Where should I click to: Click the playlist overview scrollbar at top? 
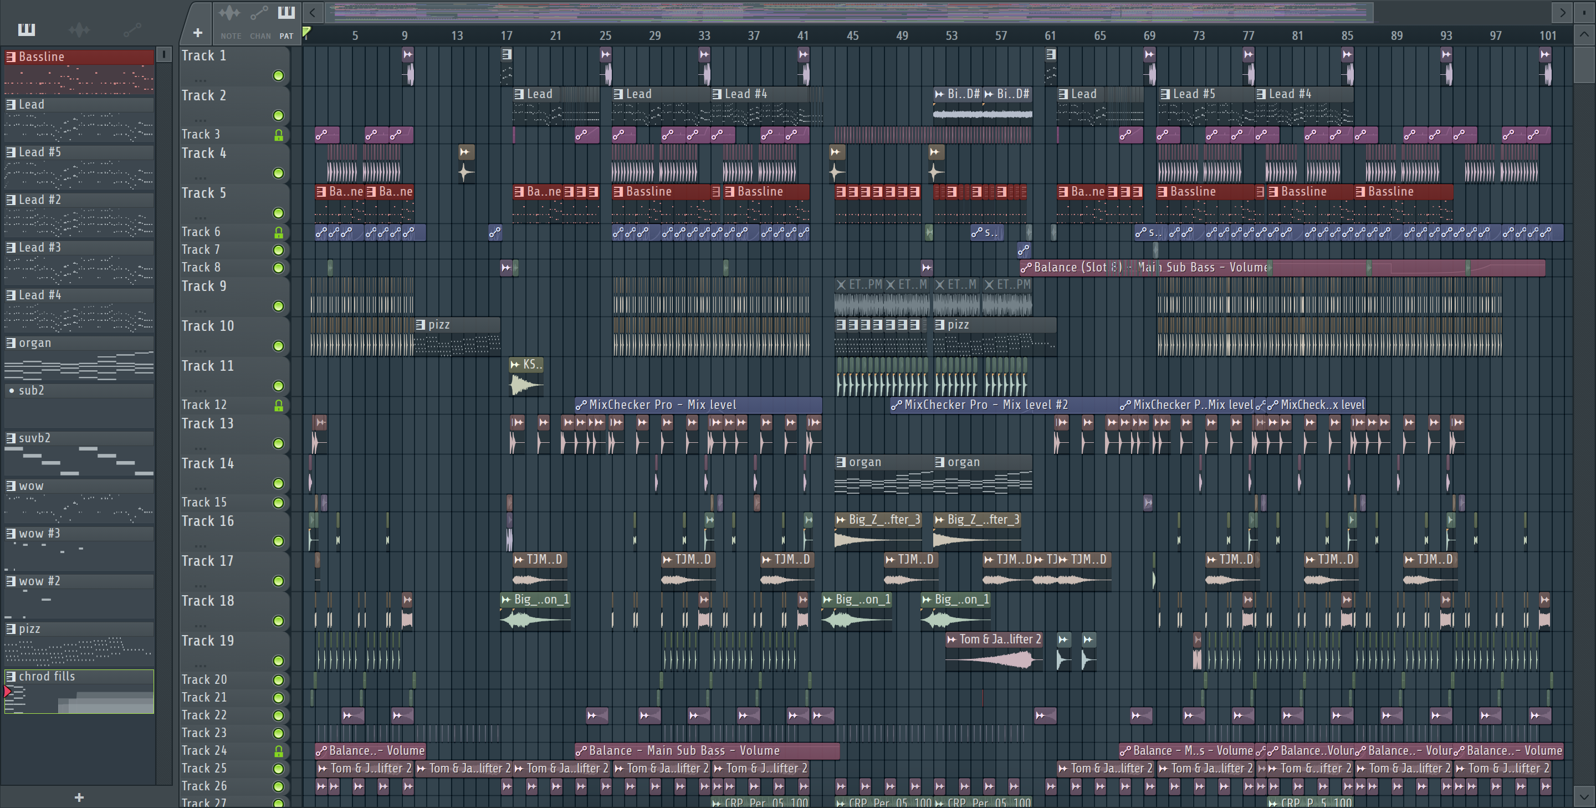[850, 12]
